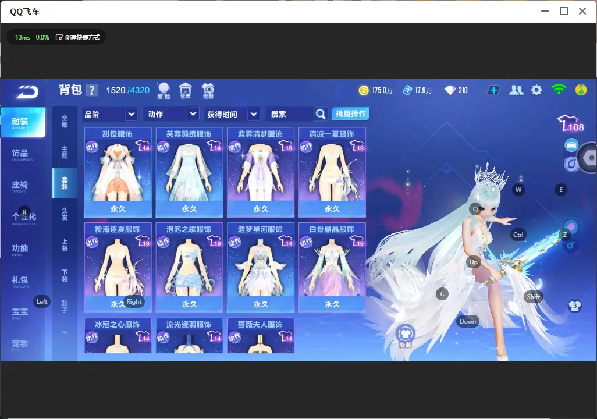This screenshot has height=419, width=597.
Task: Open the 定制 customization icon
Action: 208,91
